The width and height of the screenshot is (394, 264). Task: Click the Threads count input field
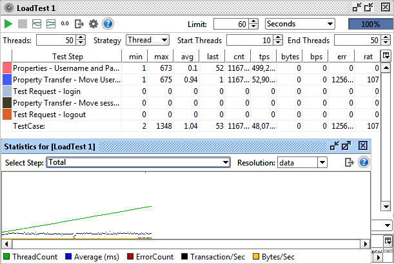point(56,40)
